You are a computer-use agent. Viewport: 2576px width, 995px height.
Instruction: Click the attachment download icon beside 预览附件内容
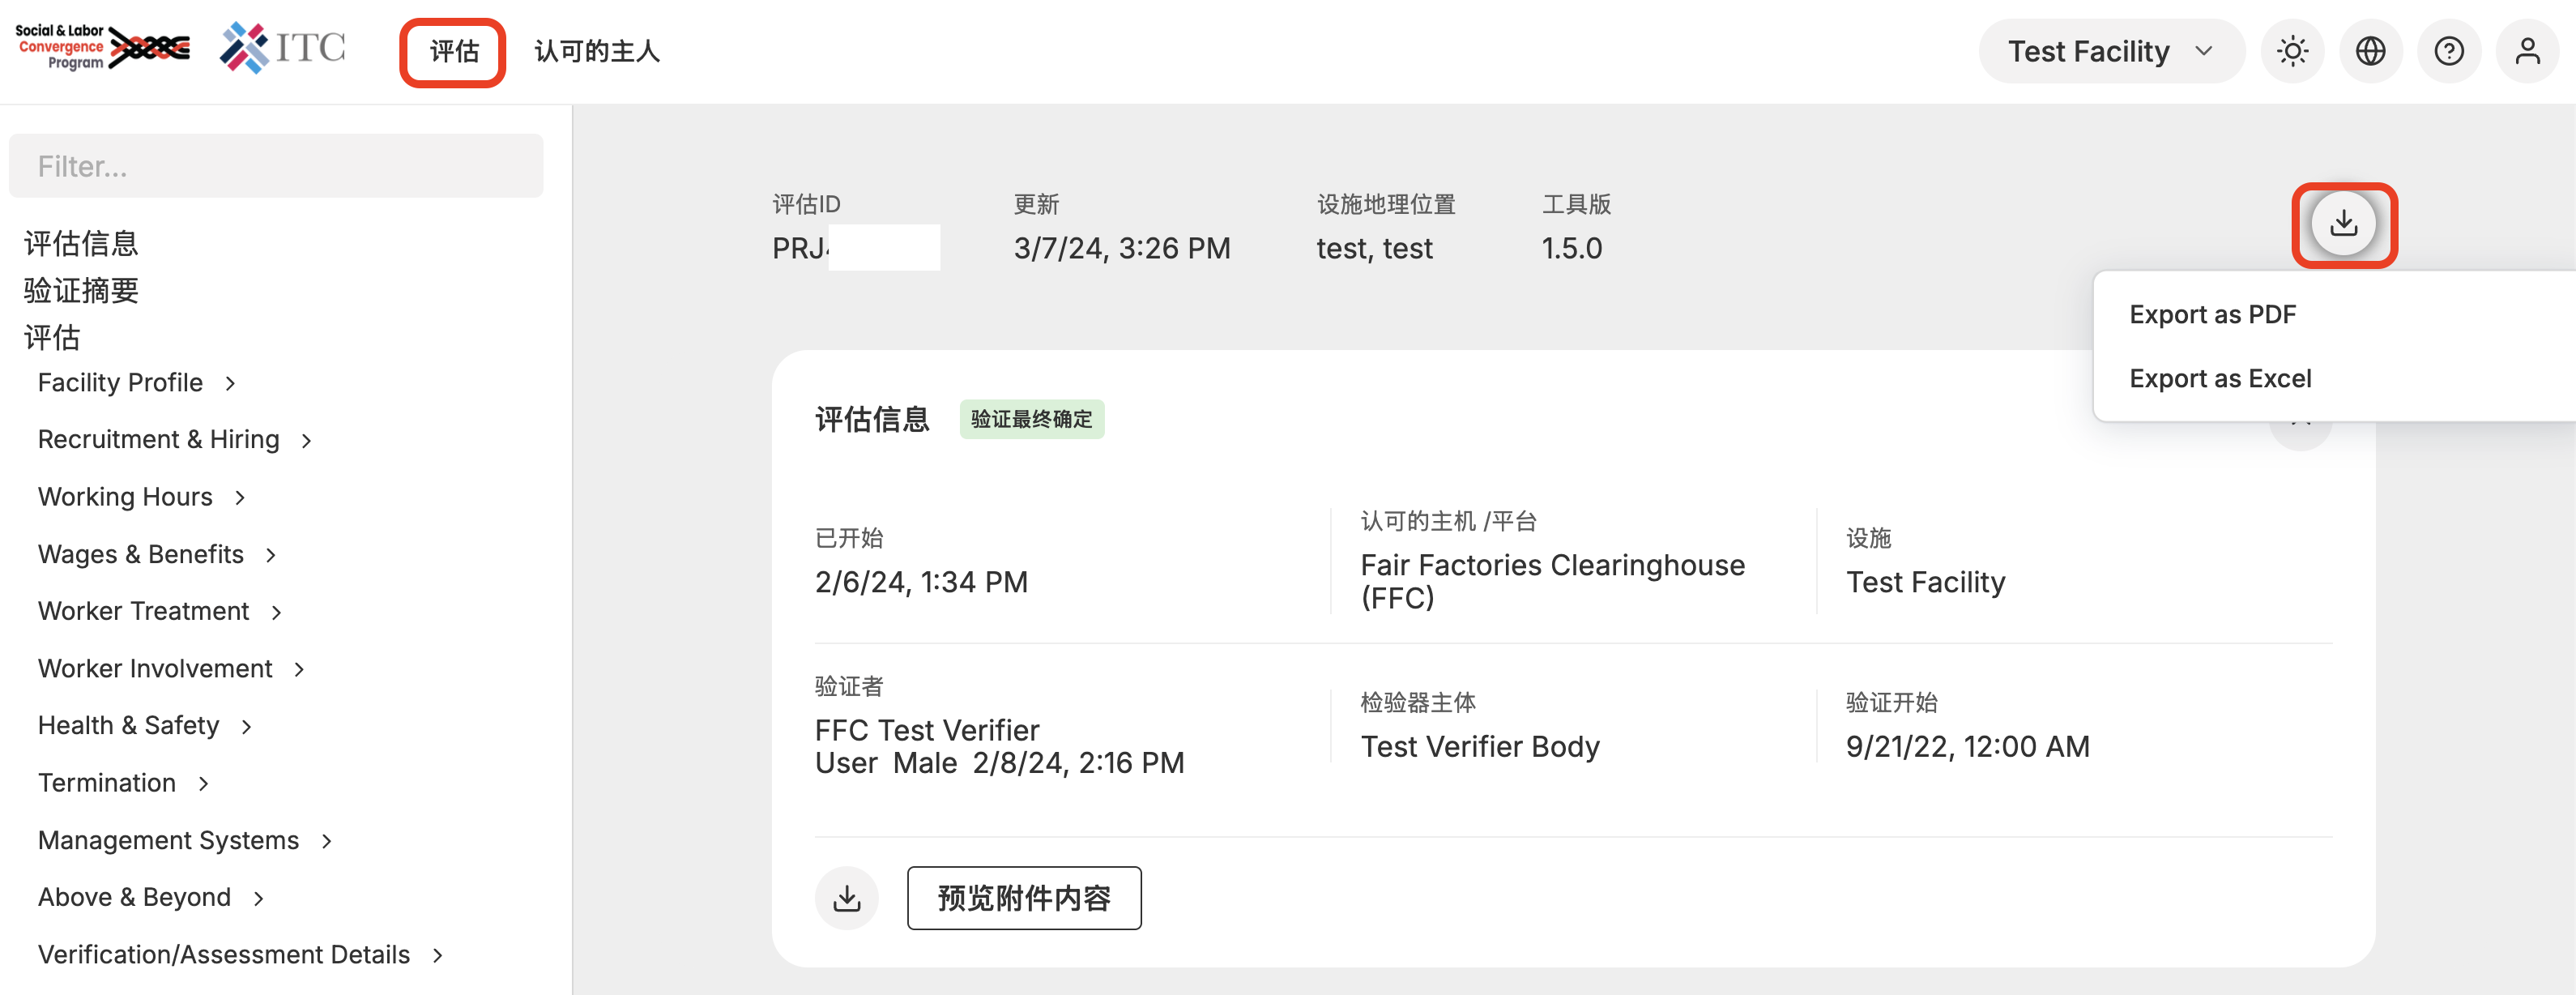point(846,898)
